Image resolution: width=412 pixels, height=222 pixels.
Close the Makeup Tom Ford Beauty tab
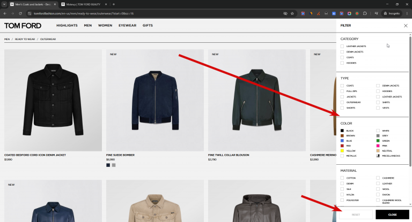pos(106,4)
